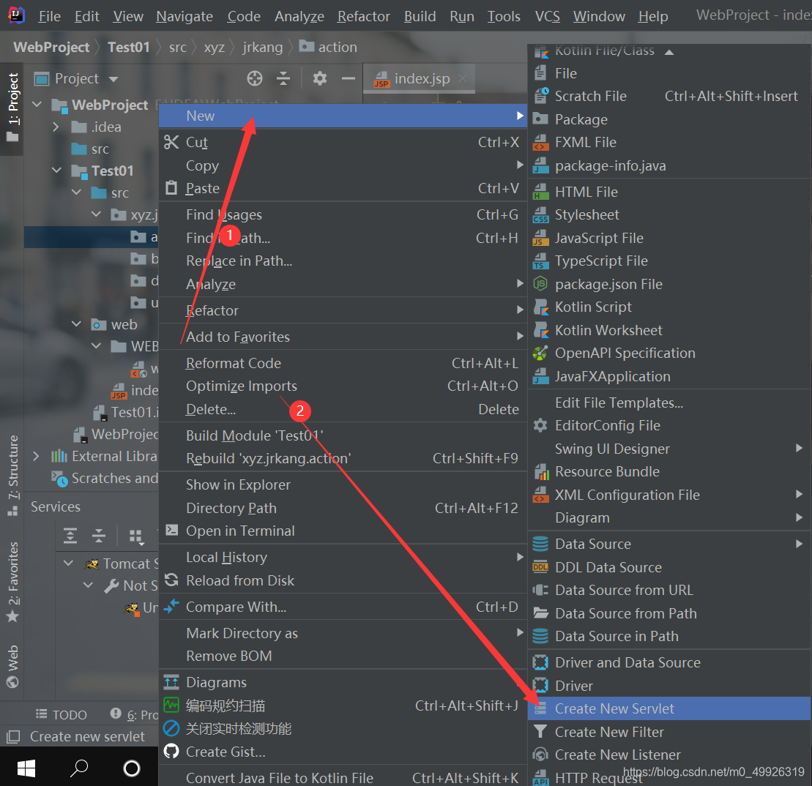This screenshot has width=812, height=786.
Task: Select the Tomcat Server icon in Services tree
Action: 91,564
